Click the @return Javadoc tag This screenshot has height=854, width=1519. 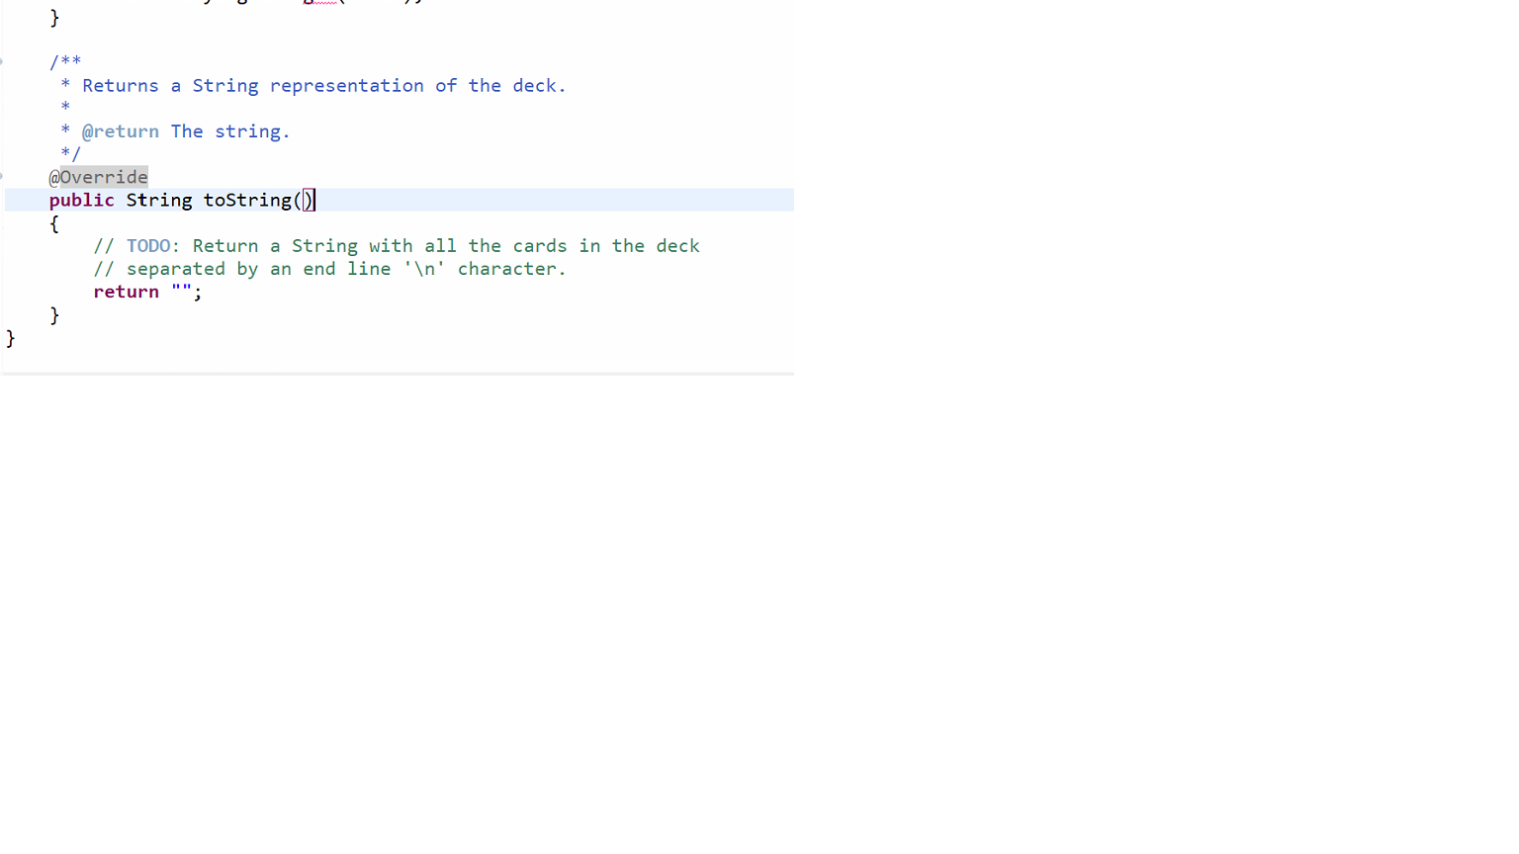point(121,131)
